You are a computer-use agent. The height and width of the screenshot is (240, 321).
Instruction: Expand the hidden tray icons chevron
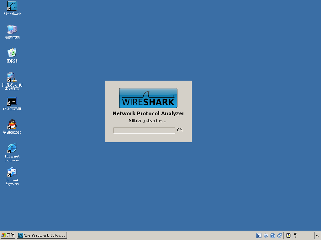tap(317, 236)
